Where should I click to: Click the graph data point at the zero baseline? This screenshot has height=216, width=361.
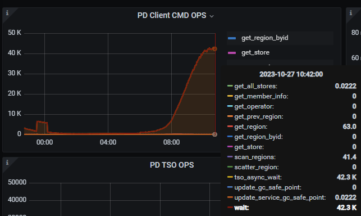214,134
